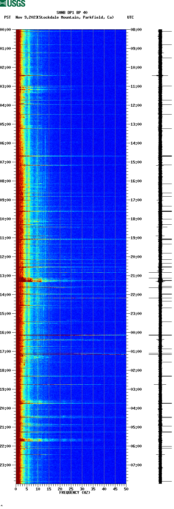Click the 02:00 PST time label
This screenshot has width=174, height=509.
[x=6, y=68]
